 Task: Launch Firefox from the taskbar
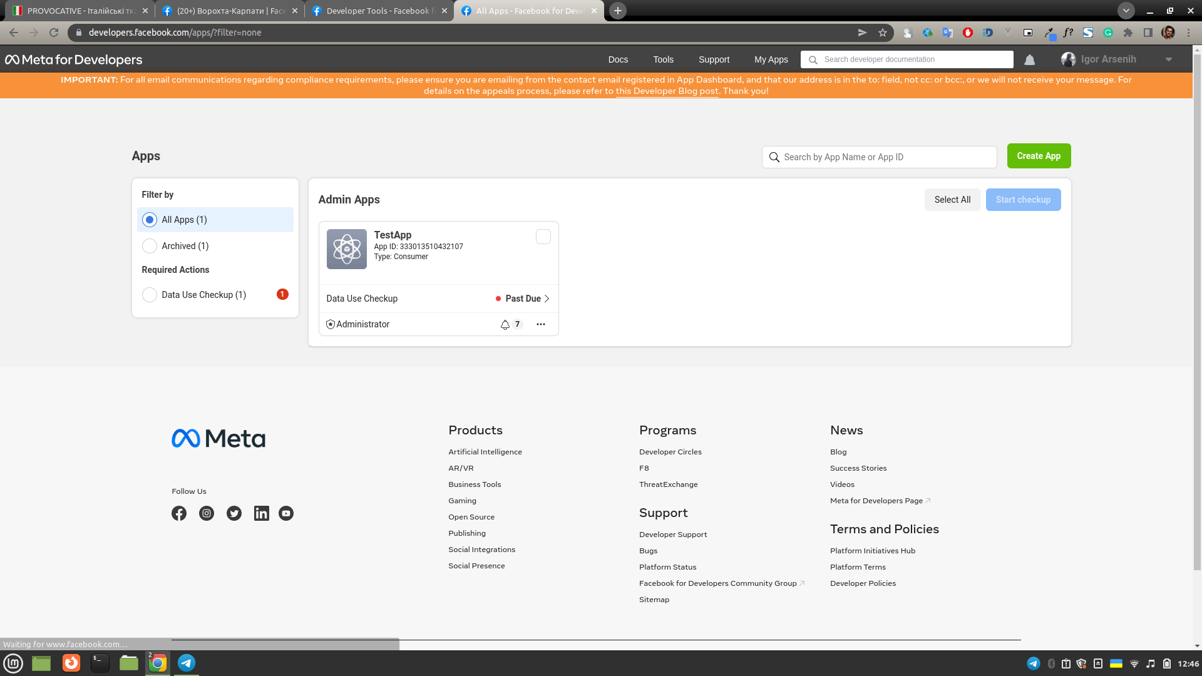(x=71, y=663)
